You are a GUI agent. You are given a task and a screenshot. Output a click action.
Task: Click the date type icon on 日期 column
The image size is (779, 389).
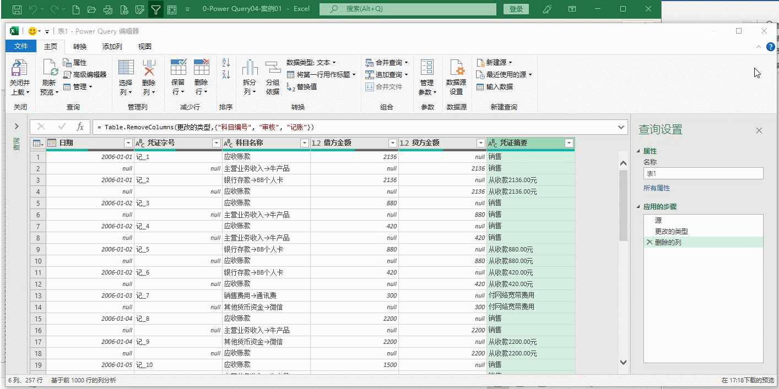point(52,143)
